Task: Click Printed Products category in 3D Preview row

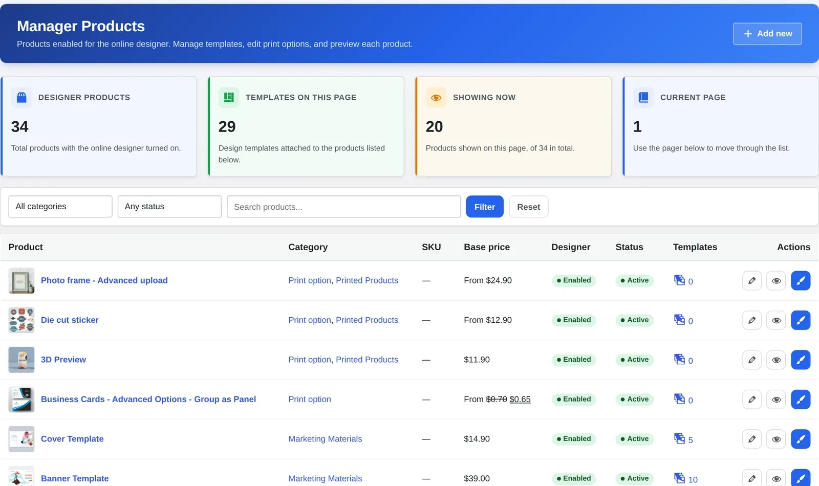Action: point(367,360)
